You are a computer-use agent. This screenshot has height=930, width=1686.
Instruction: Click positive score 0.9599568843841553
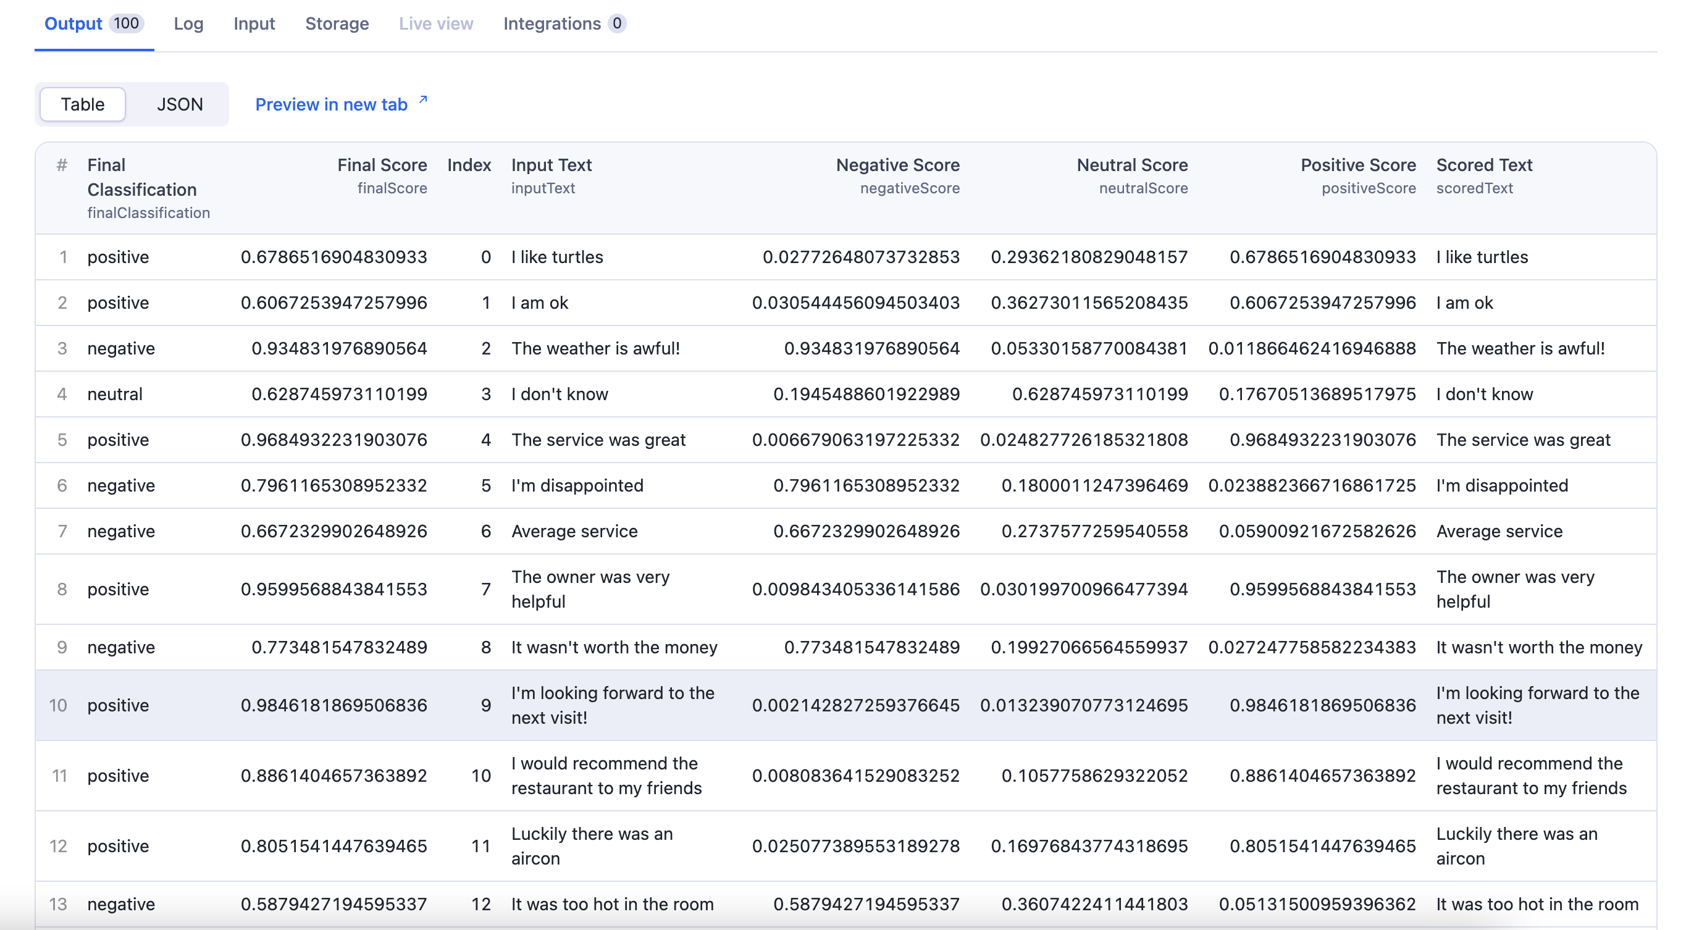[1323, 589]
